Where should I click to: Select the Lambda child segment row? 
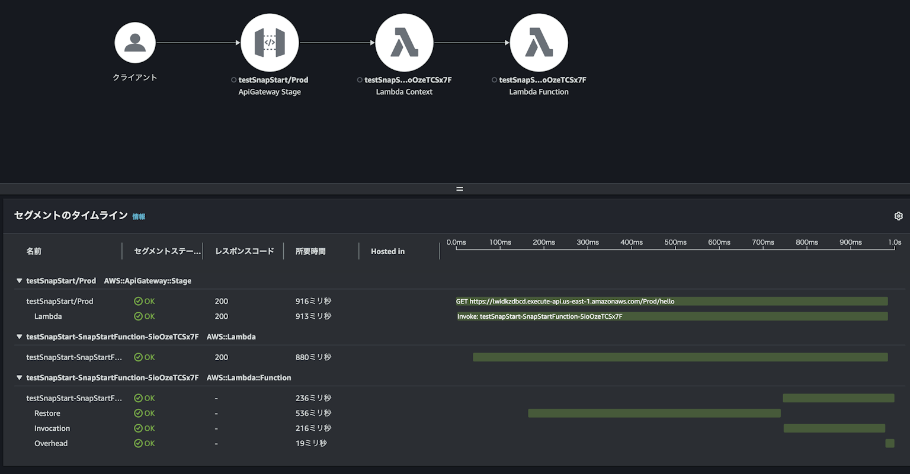click(47, 316)
